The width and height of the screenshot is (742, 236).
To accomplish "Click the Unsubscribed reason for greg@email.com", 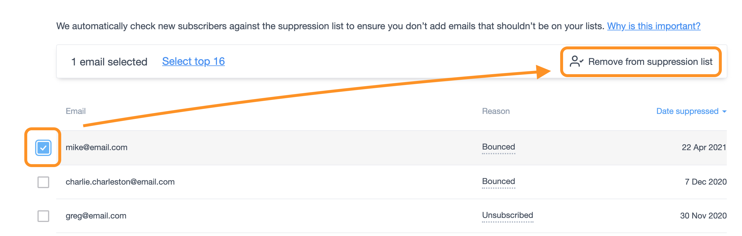I will click(507, 215).
